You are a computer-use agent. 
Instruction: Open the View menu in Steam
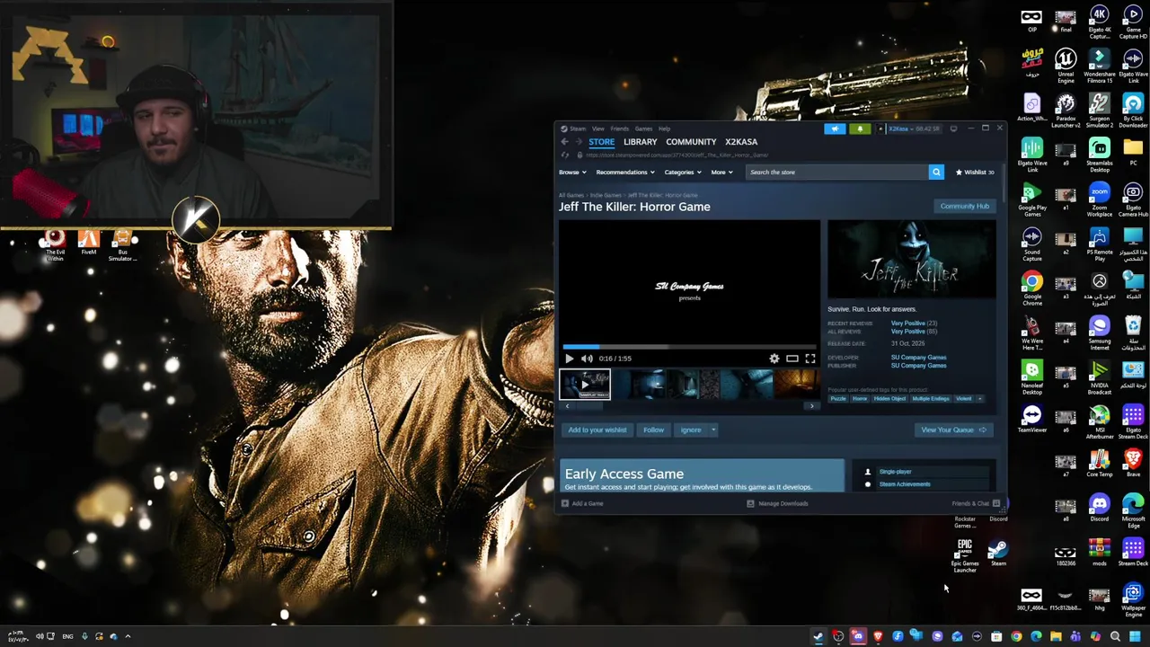[597, 129]
